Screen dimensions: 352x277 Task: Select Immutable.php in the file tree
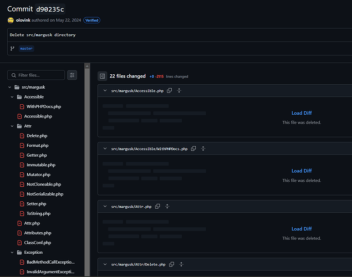[x=40, y=165]
